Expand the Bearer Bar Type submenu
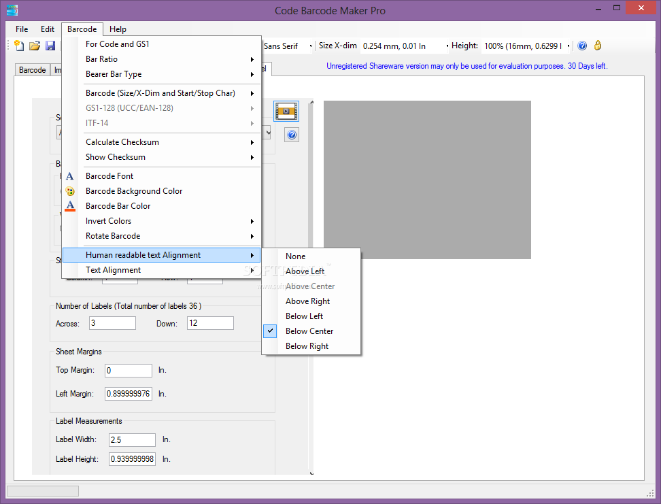The height and width of the screenshot is (504, 661). click(x=161, y=74)
